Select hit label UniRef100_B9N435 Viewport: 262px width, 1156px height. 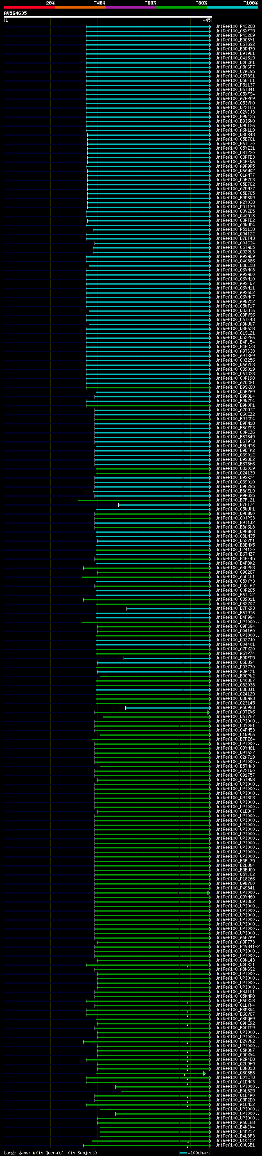(x=235, y=117)
